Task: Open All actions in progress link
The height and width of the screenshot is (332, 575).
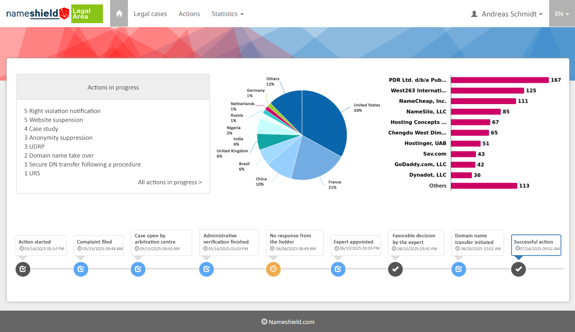Action: point(169,182)
